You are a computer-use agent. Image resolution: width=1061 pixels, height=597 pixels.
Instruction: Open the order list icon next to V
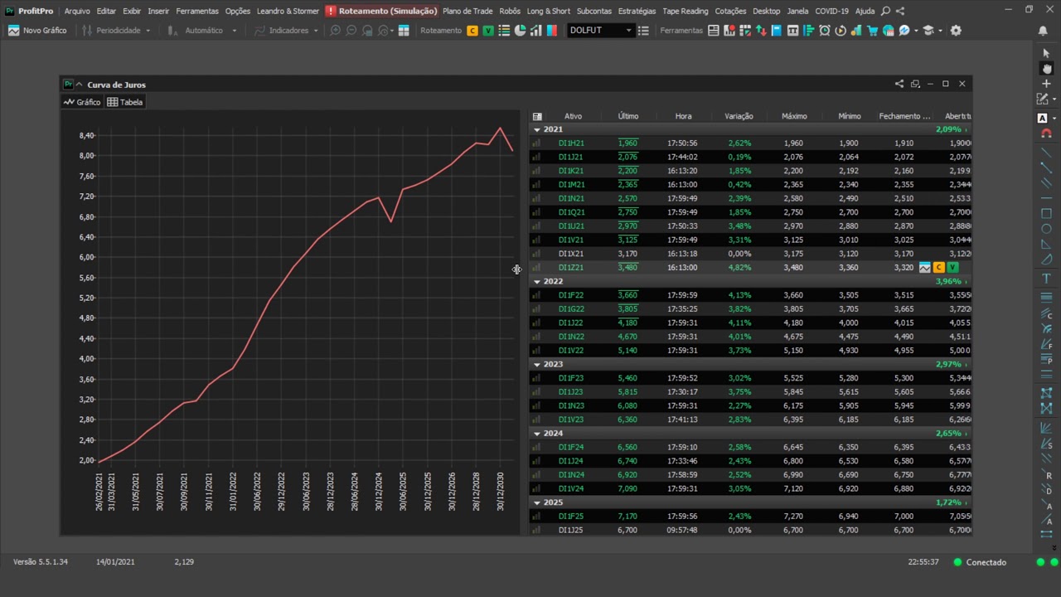coord(504,30)
